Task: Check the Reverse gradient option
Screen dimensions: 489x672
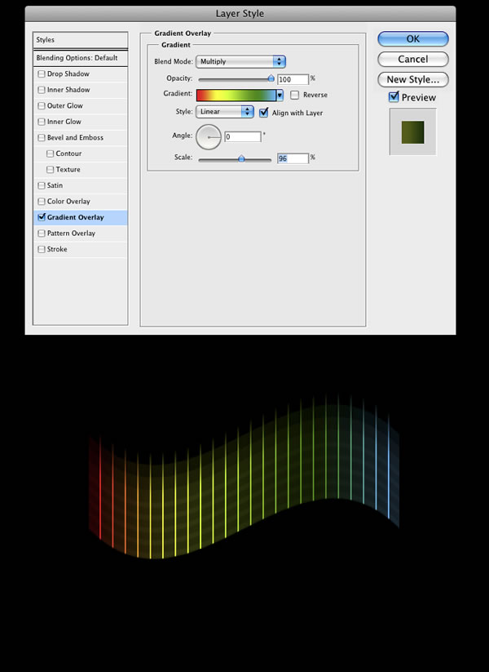Action: (294, 96)
